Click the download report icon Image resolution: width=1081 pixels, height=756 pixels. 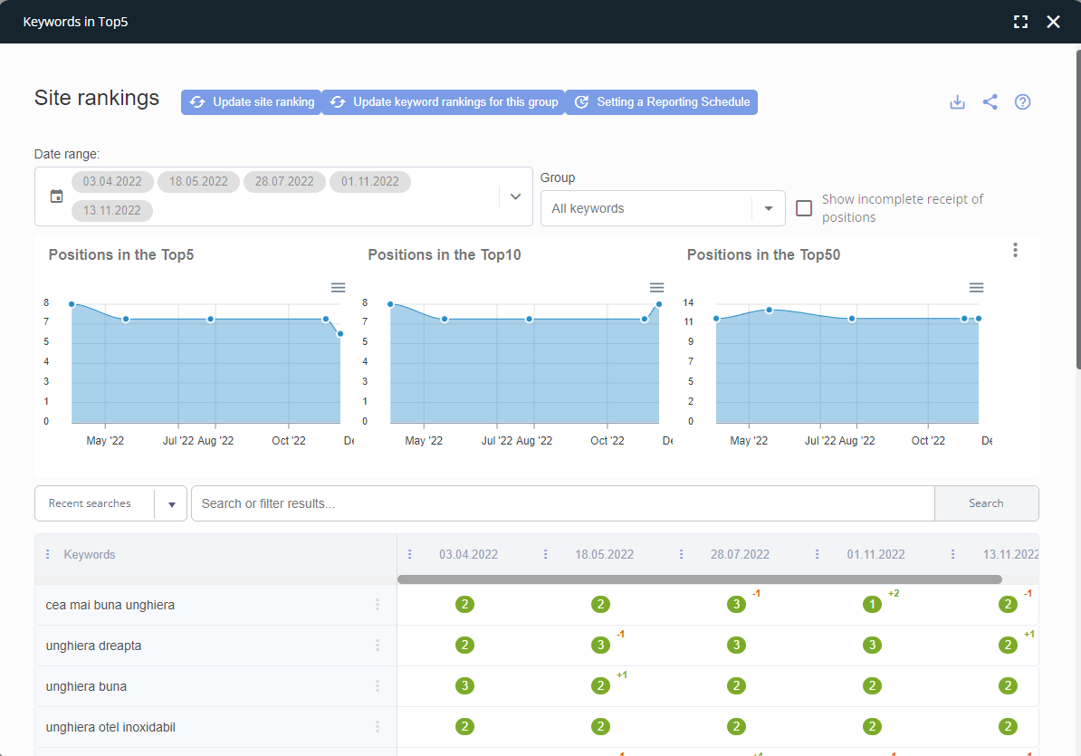[957, 102]
